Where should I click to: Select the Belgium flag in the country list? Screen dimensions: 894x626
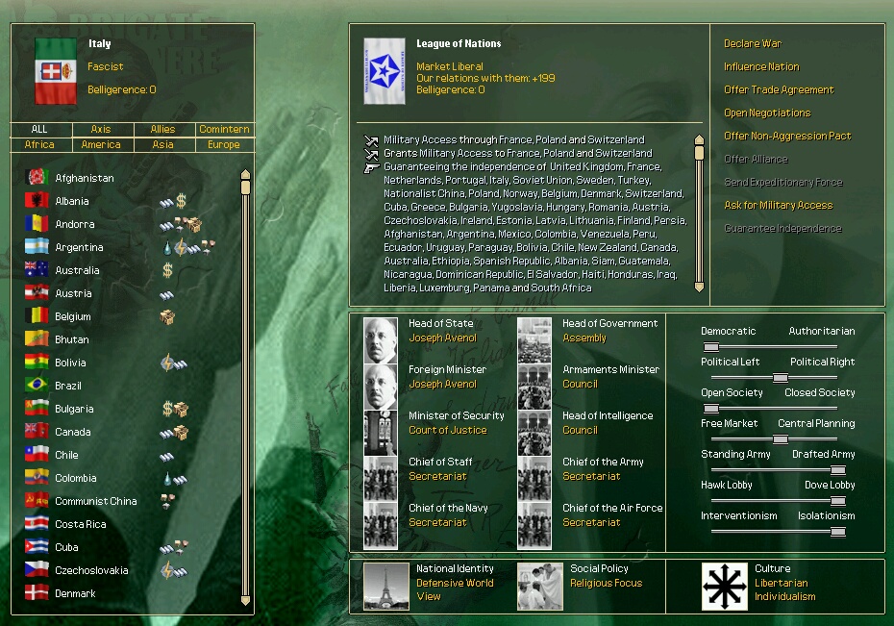tap(37, 315)
